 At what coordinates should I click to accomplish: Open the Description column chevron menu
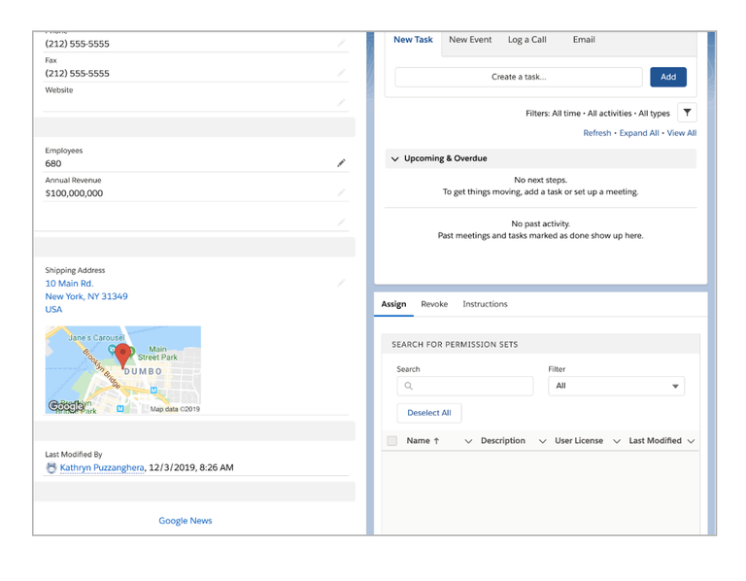point(542,441)
